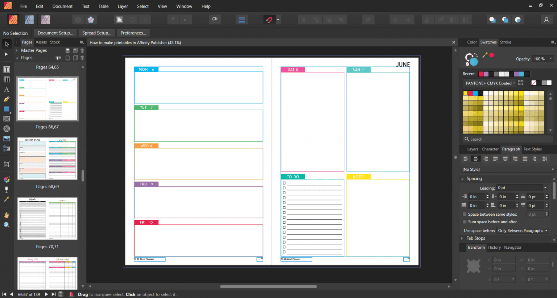Select the Node tool
557x298 pixels.
(x=7, y=54)
